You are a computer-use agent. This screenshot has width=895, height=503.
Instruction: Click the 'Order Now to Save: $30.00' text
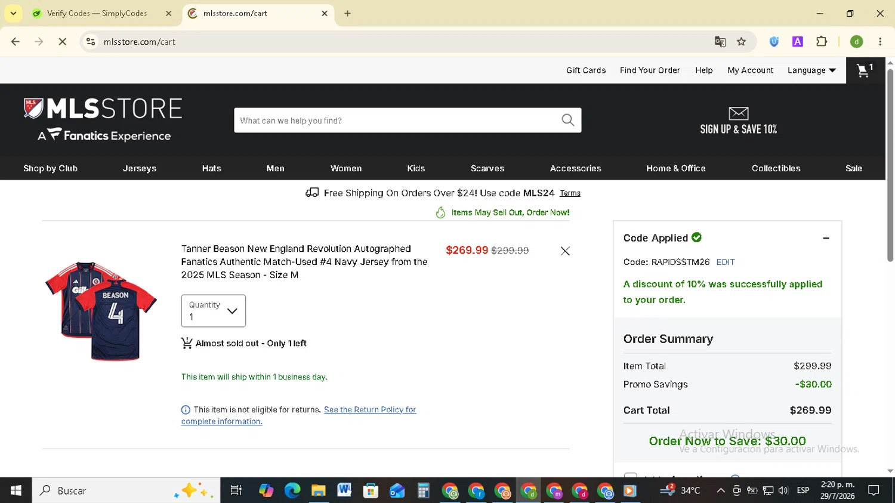click(727, 441)
